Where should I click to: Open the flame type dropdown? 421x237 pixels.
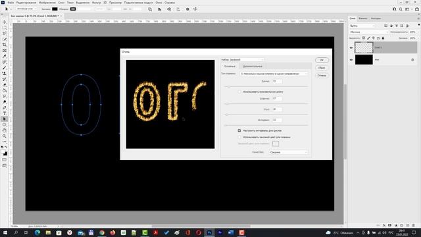[x=274, y=74]
